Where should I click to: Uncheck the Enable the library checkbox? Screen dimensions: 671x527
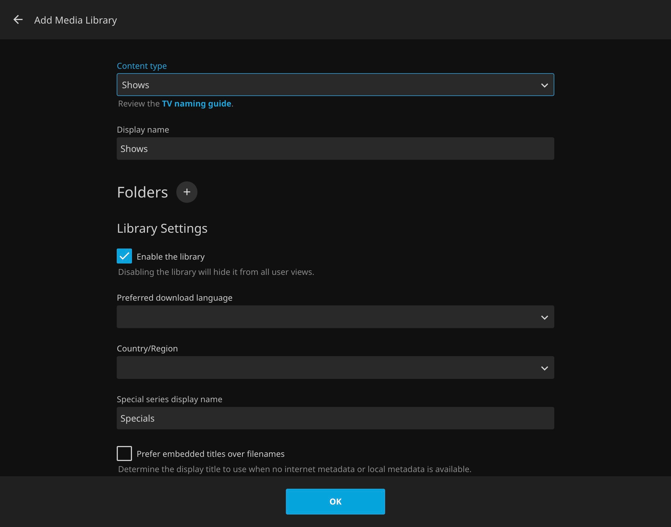click(124, 256)
